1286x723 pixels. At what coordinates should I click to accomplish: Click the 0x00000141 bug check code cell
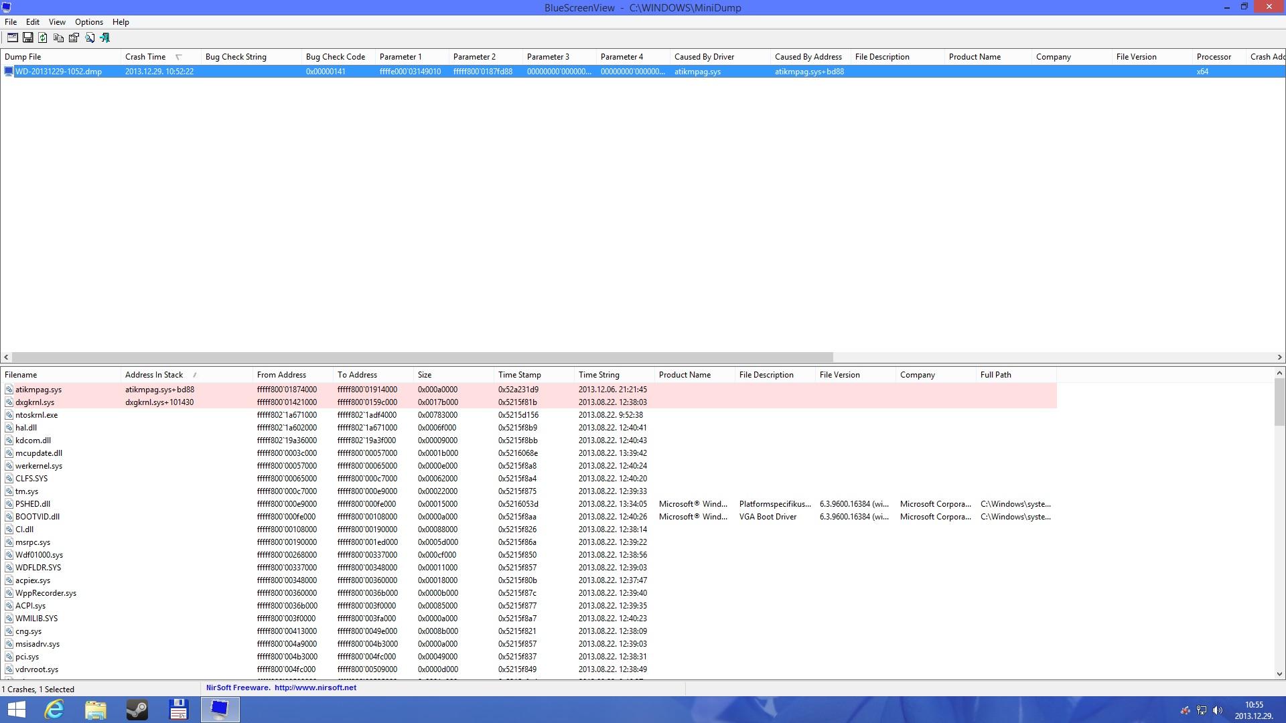(326, 72)
